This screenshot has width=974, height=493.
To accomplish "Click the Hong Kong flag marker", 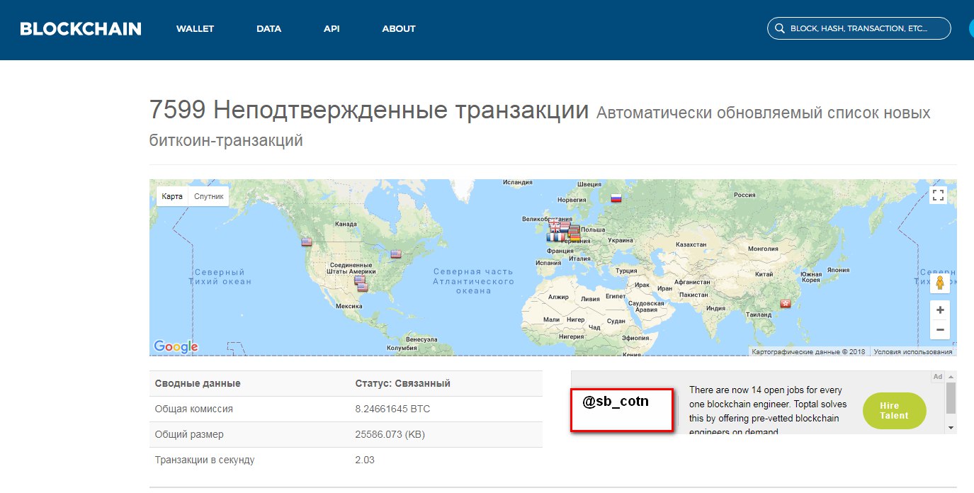I will tap(785, 302).
